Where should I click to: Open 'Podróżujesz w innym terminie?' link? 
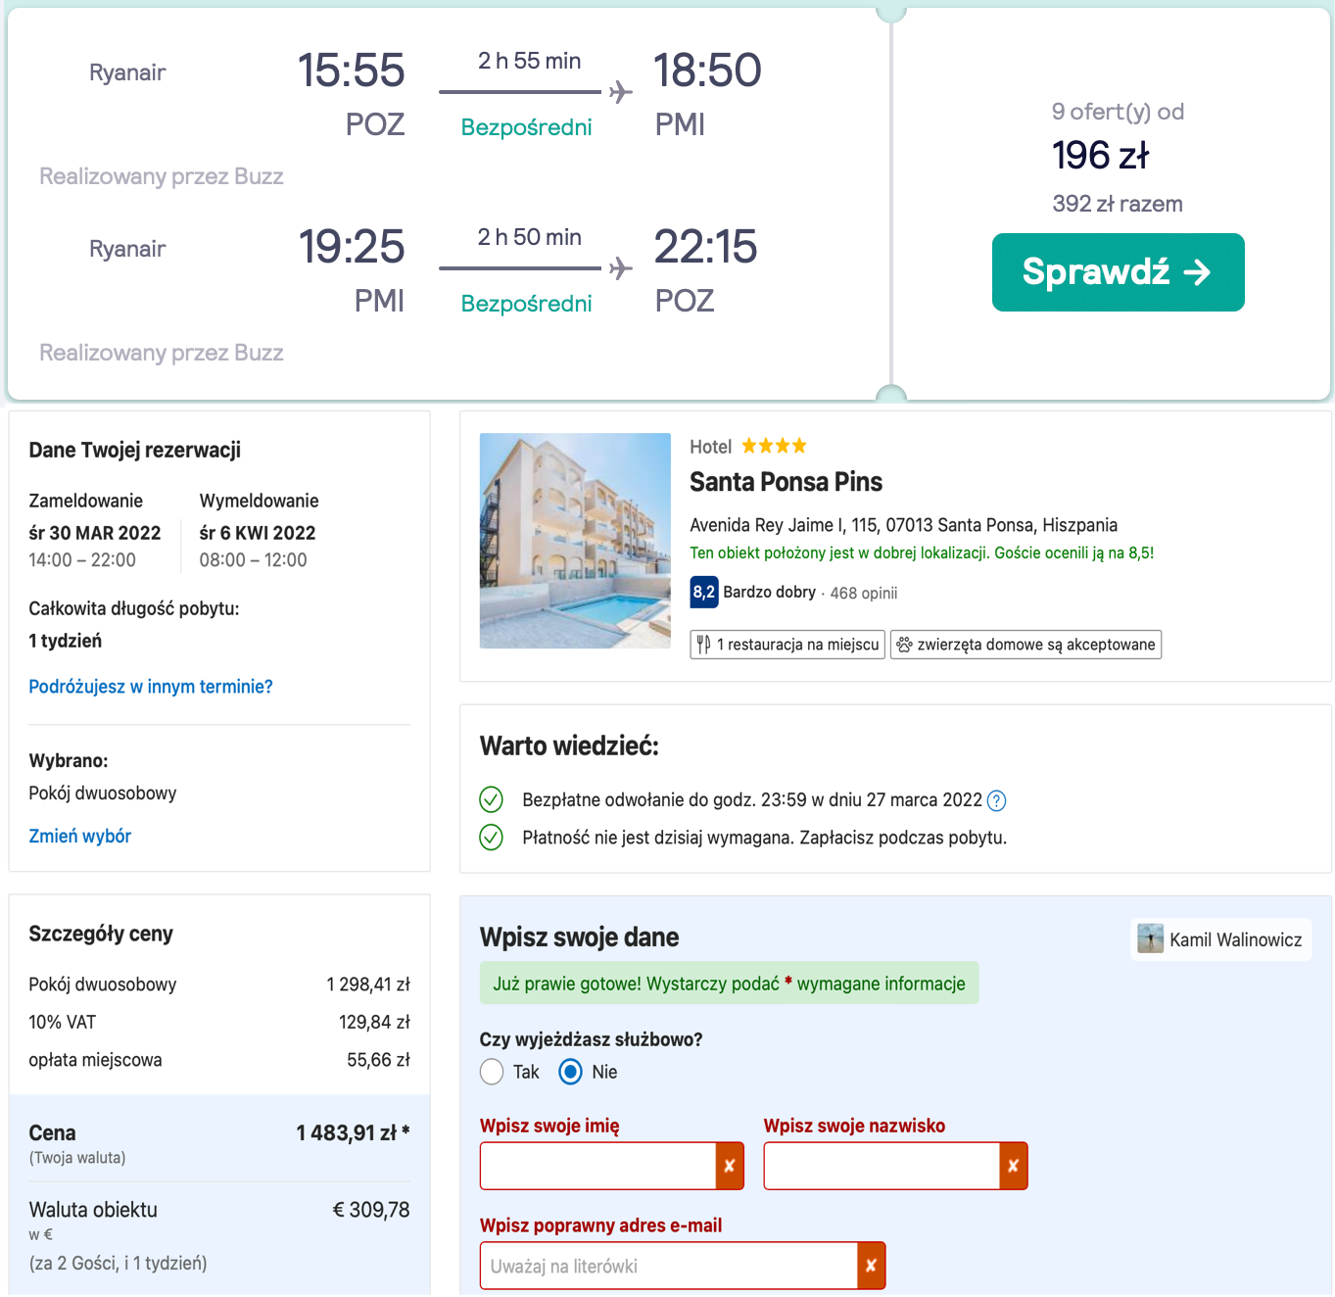(x=151, y=687)
